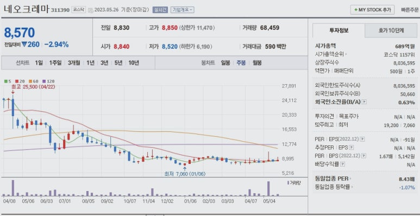
Task: Click the calendar icon before the 2023.05.26 date
Action: [91, 10]
